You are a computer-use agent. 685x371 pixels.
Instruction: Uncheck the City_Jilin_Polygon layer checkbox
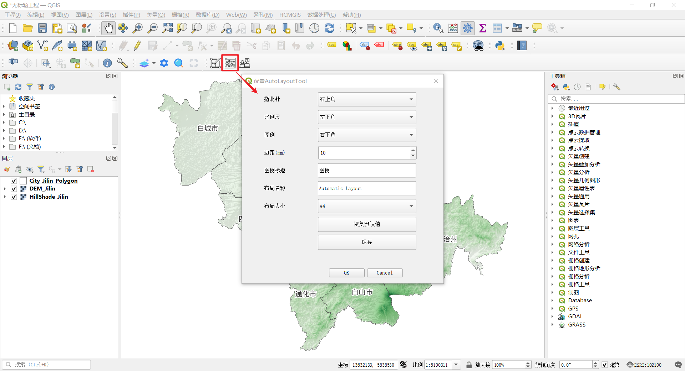[14, 181]
